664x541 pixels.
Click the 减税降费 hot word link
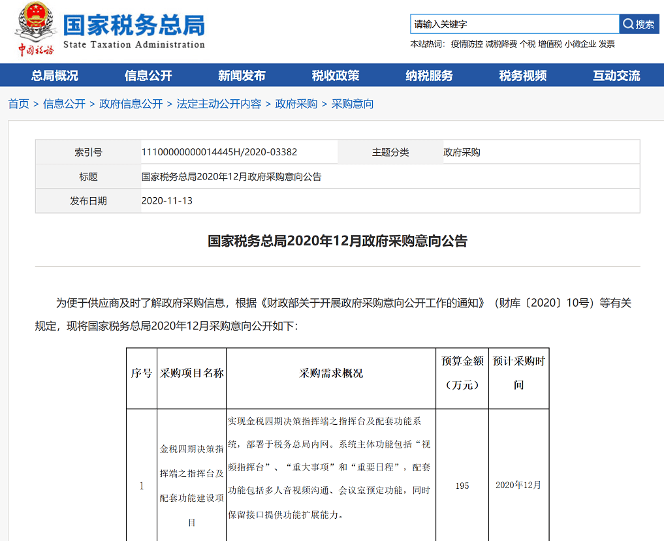point(501,44)
